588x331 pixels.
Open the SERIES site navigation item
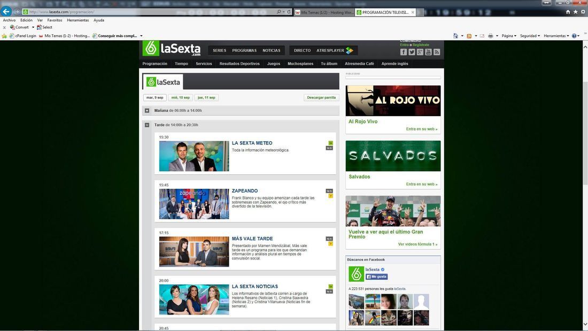pyautogui.click(x=219, y=50)
